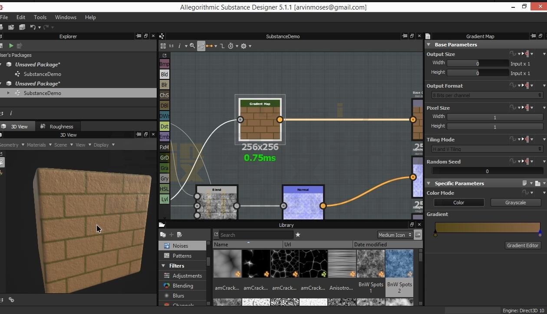This screenshot has width=547, height=314.
Task: Collapse the Filters category in Library
Action: pyautogui.click(x=164, y=266)
